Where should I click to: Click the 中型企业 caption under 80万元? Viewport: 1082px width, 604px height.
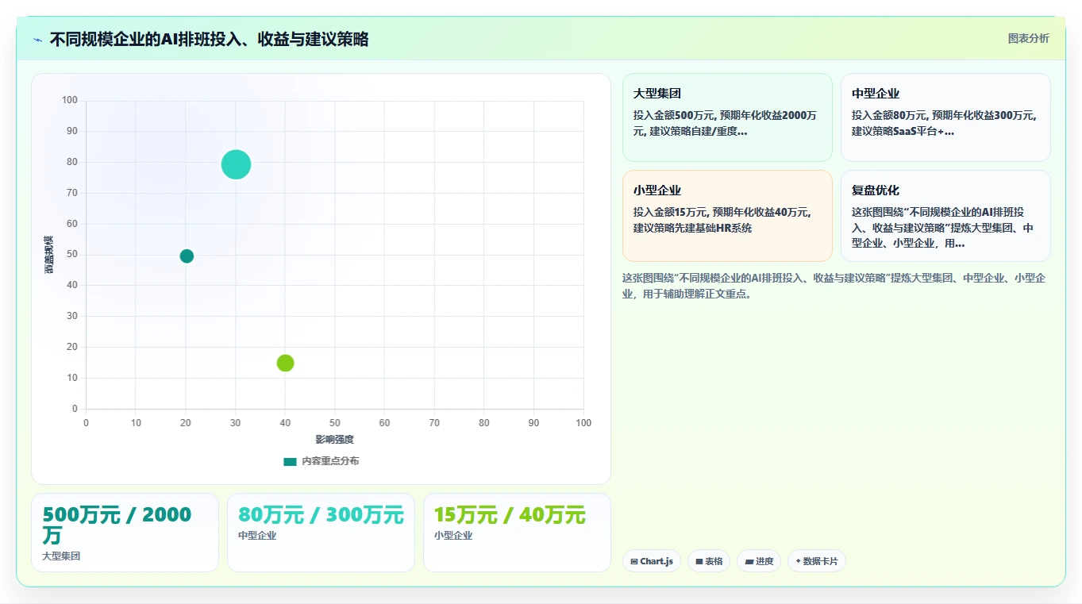point(257,536)
